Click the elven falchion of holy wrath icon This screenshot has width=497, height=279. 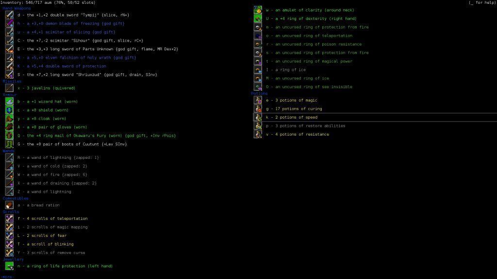pyautogui.click(x=9, y=58)
